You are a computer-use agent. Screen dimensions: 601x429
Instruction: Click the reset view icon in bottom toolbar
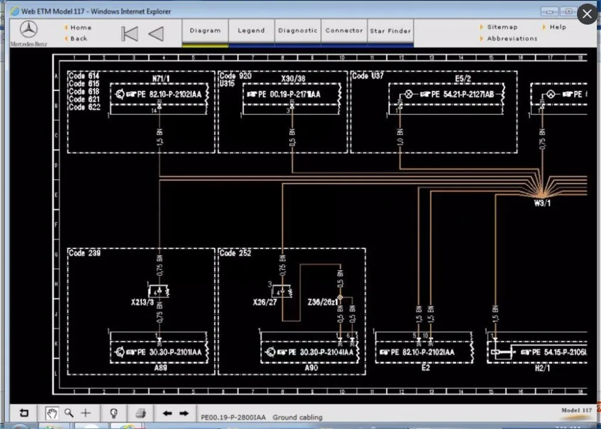coord(24,413)
